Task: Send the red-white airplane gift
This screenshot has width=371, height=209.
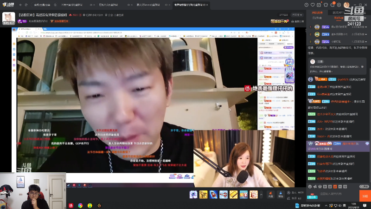Action: click(224, 195)
